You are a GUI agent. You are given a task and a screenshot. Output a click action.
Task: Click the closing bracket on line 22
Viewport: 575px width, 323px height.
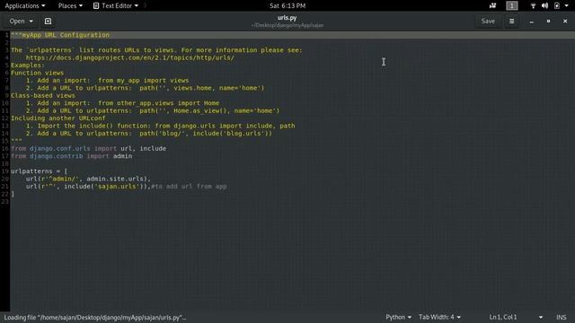13,194
